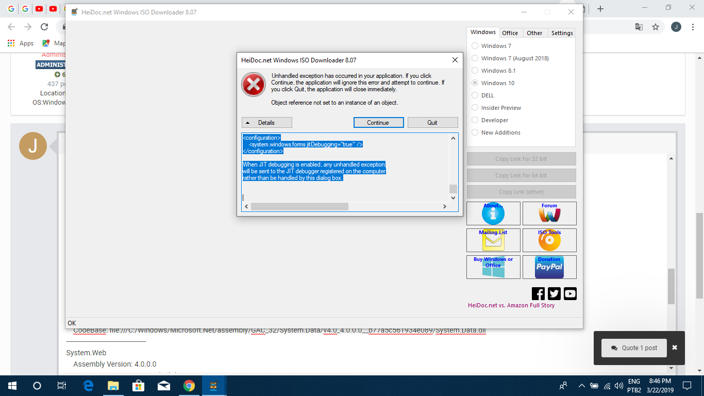Click the Chrome back arrow
The image size is (704, 396).
click(11, 27)
